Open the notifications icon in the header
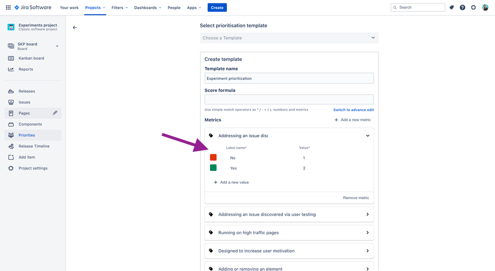 (x=451, y=7)
